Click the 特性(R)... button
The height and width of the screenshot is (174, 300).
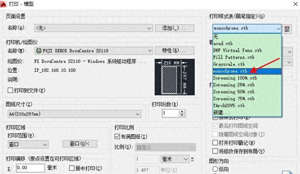pyautogui.click(x=174, y=51)
